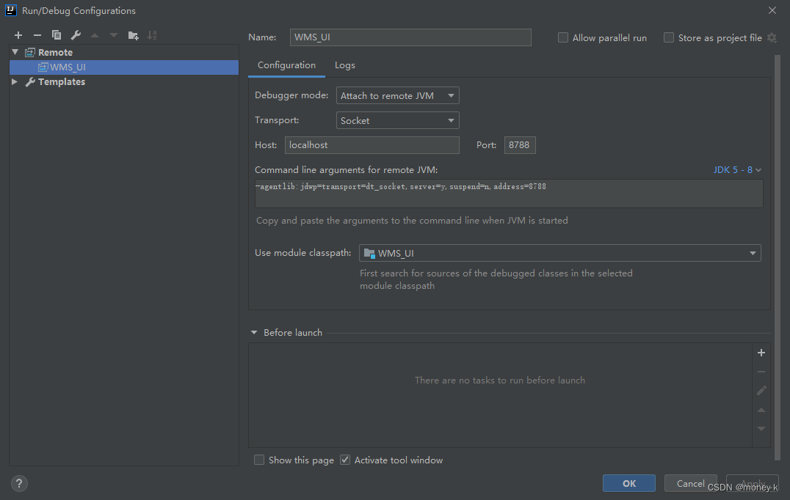Remove the selected configuration using minus icon

point(37,34)
